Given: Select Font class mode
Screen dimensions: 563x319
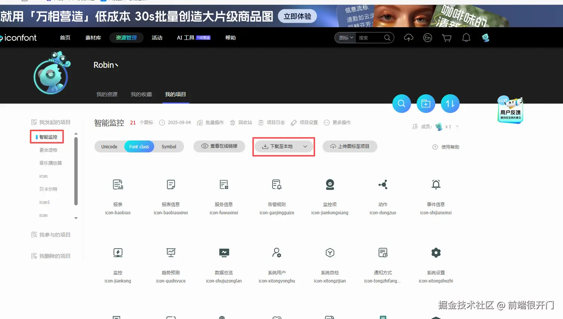Looking at the screenshot, I should tap(139, 147).
